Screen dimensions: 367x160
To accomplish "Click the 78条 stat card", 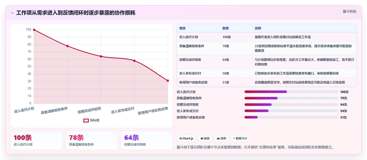I will [x=91, y=140].
